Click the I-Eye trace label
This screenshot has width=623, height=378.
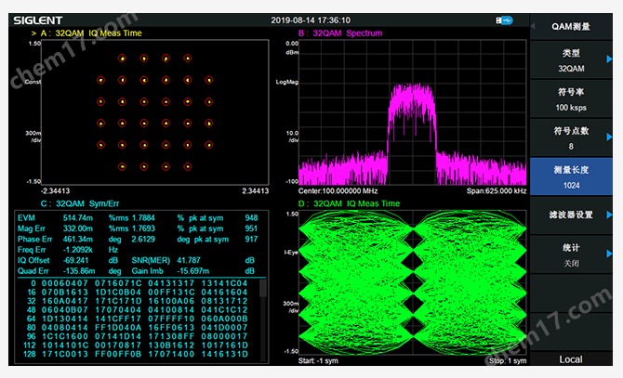(x=291, y=253)
